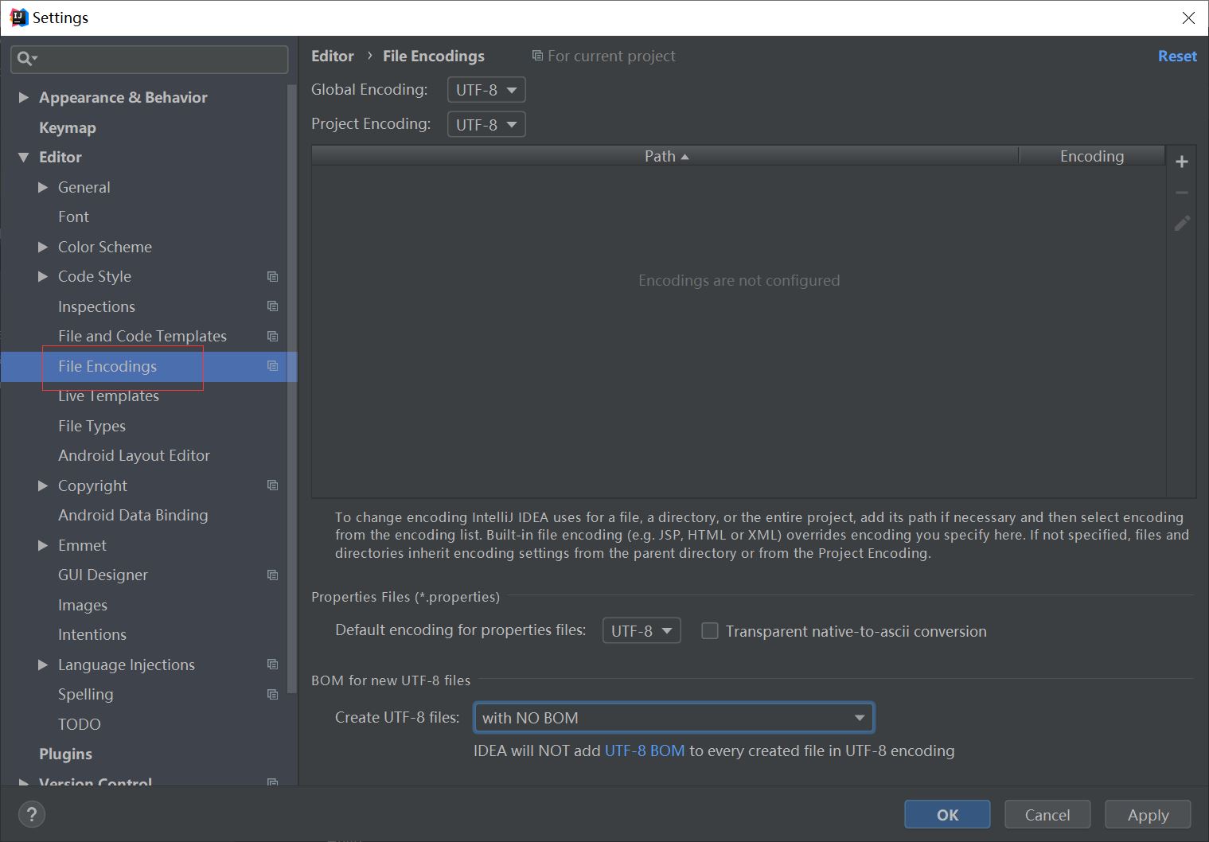Screen dimensions: 1209x842
Task: Click Editor in the breadcrumb
Action: click(x=332, y=56)
